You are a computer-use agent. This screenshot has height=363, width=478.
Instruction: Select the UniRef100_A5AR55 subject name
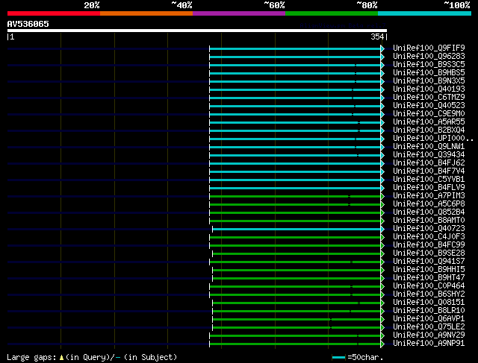429,122
